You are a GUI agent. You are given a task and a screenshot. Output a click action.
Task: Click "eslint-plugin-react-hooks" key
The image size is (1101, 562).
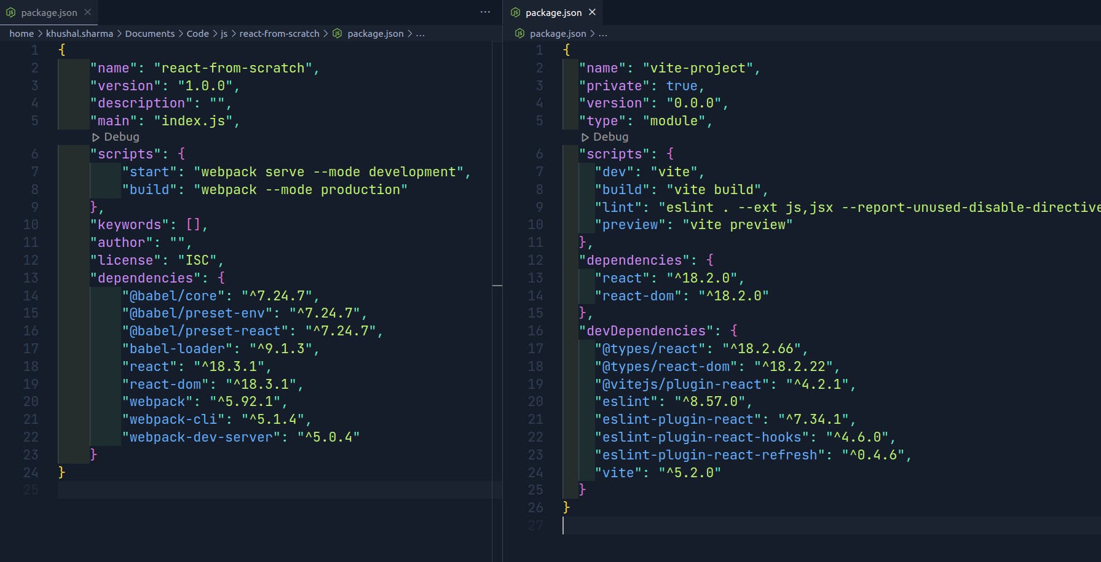click(x=702, y=437)
